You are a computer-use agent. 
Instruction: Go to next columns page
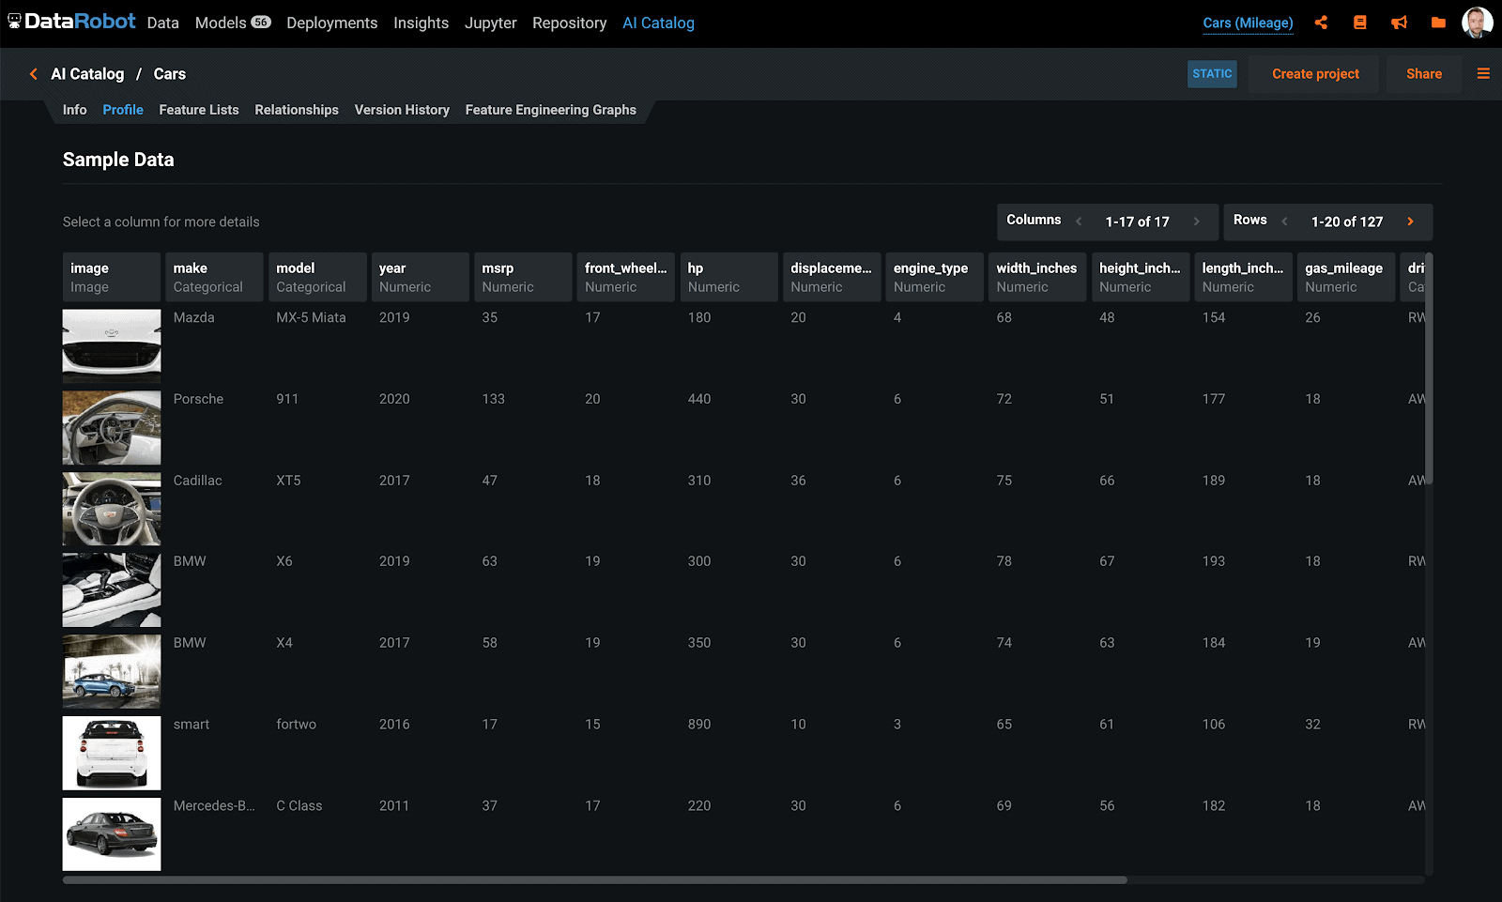[1197, 222]
